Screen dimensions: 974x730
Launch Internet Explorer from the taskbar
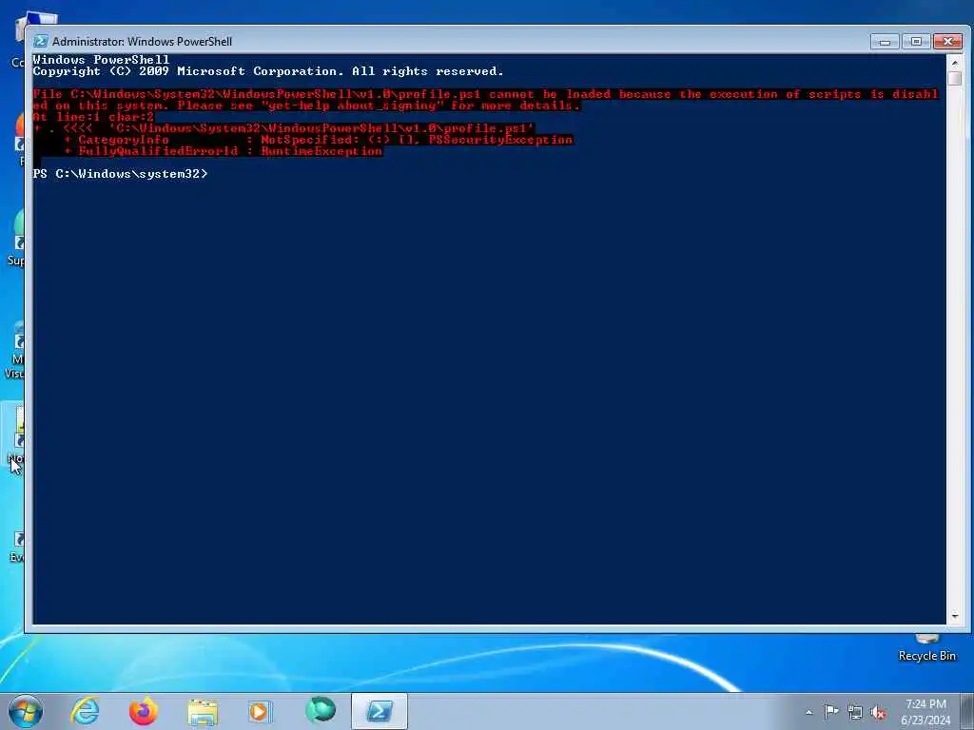coord(85,711)
